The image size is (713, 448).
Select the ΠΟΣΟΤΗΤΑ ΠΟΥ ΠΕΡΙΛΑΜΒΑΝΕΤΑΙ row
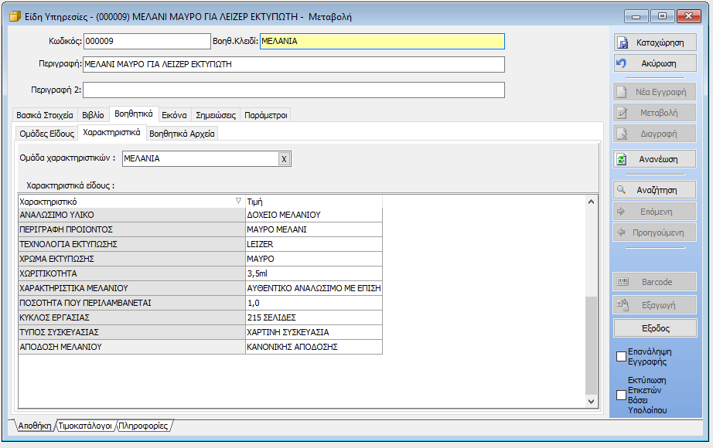tap(132, 303)
